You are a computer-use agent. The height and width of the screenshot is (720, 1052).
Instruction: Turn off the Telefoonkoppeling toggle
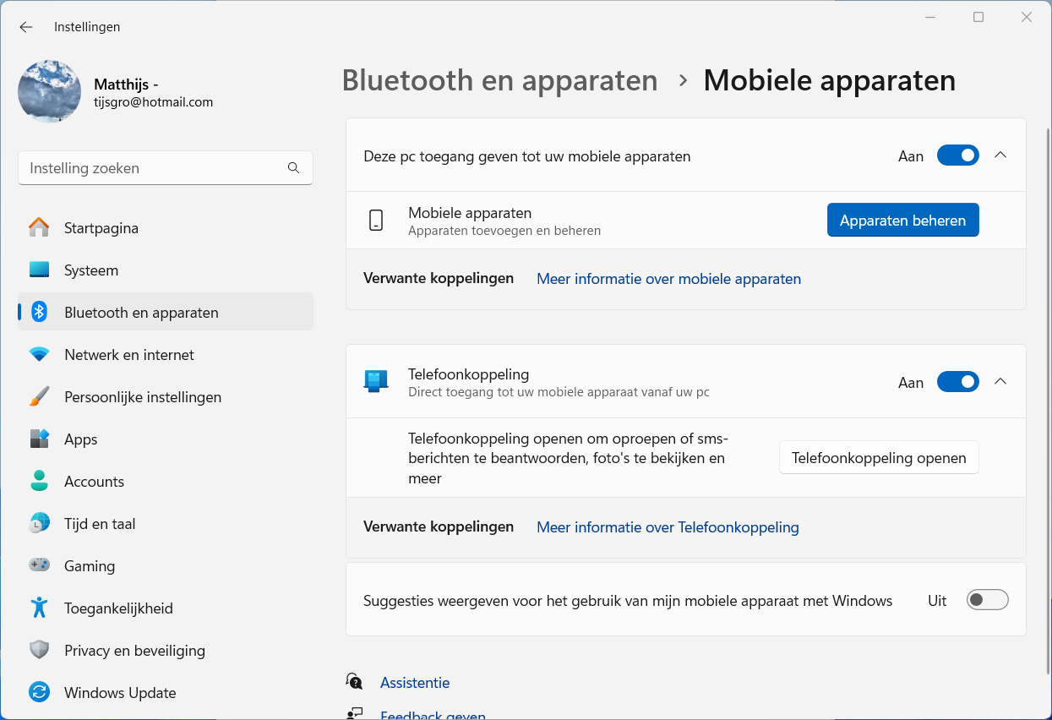(x=957, y=382)
